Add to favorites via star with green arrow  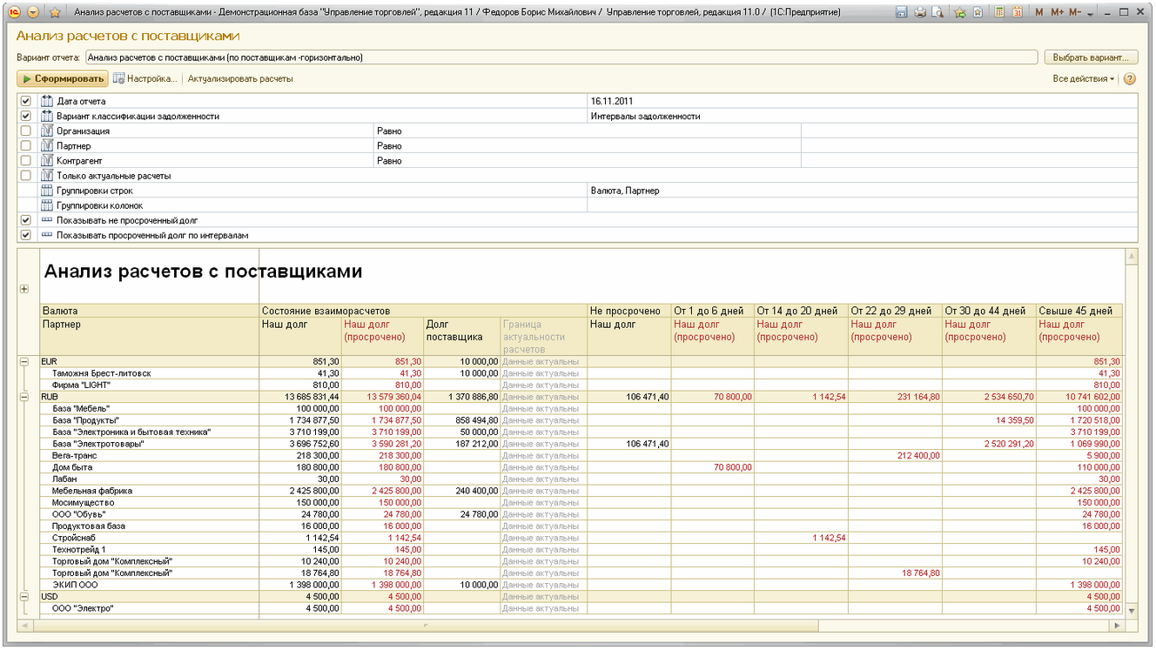pos(960,12)
